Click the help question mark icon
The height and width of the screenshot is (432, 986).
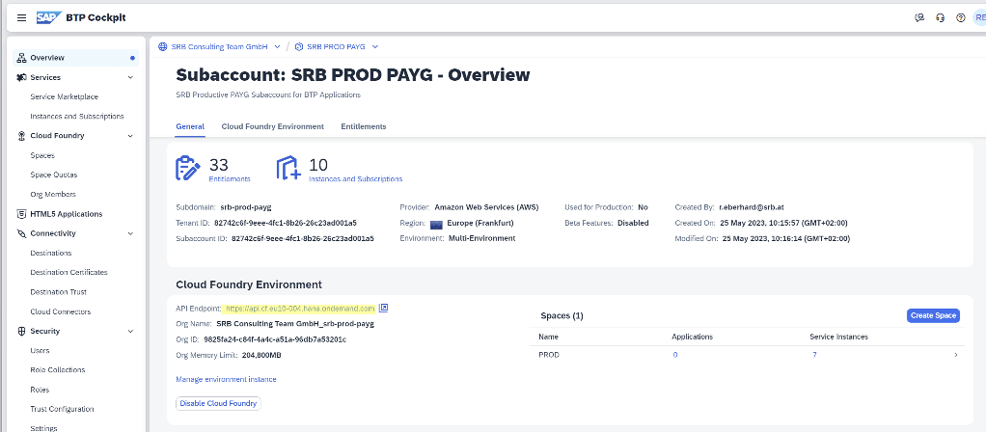click(x=960, y=17)
